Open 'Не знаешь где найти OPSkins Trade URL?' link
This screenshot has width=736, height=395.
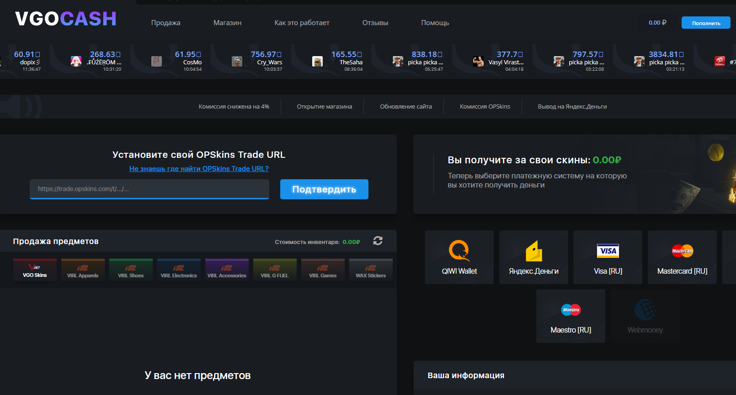tap(199, 169)
